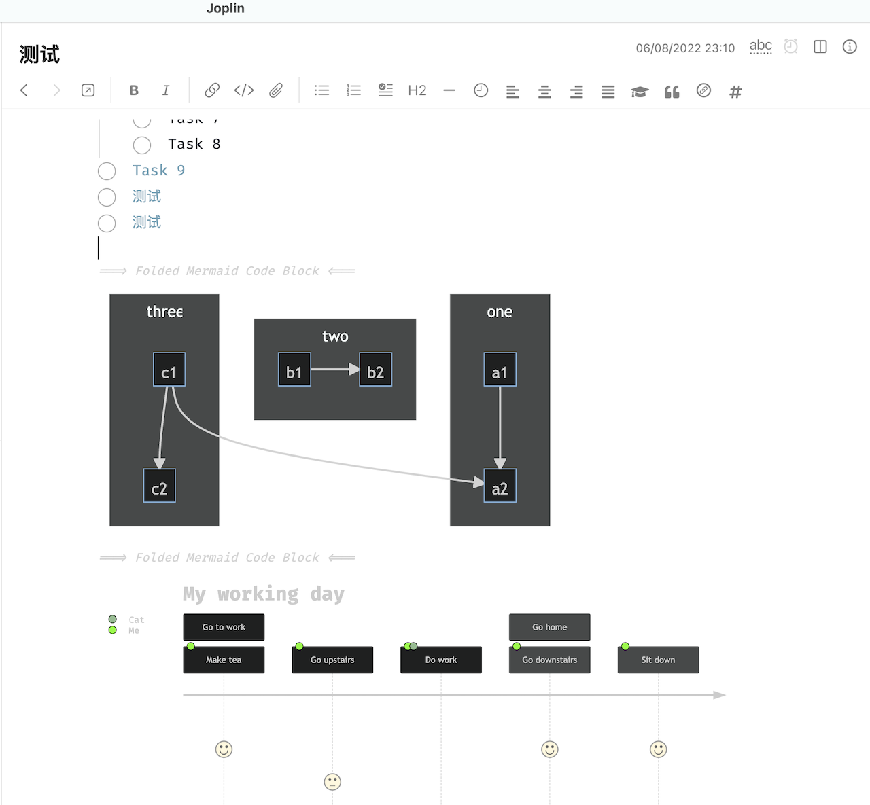Click the subgraph title two

point(335,336)
